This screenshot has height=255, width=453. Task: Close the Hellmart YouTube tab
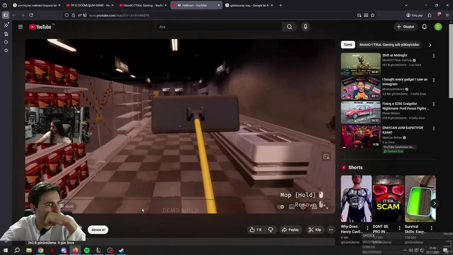[218, 5]
